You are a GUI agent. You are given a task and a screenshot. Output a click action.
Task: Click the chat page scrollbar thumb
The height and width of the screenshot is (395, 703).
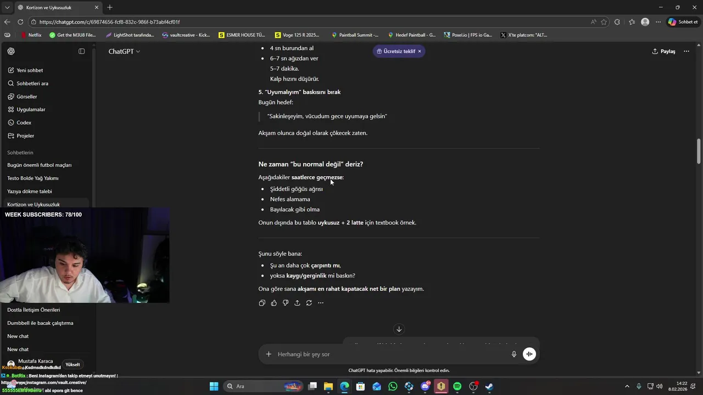click(699, 151)
